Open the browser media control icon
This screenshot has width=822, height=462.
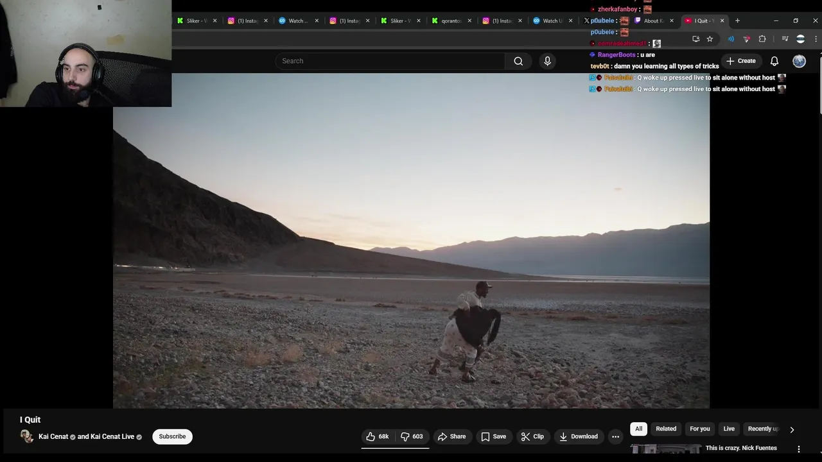click(x=785, y=39)
